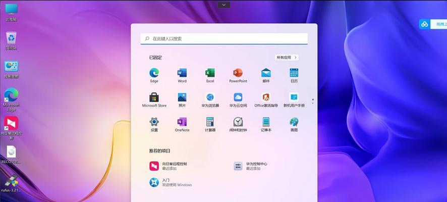Image resolution: width=447 pixels, height=202 pixels.
Task: Open Edge from pinned apps
Action: click(x=154, y=75)
